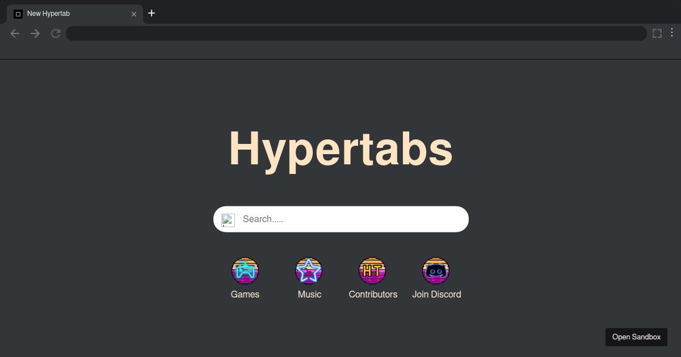
Task: Open a new browser tab with the plus
Action: (152, 13)
